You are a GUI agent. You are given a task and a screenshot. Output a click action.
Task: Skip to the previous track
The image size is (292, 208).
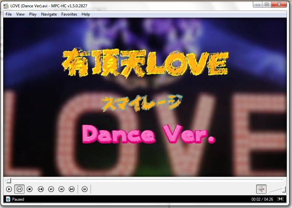[x=41, y=189]
